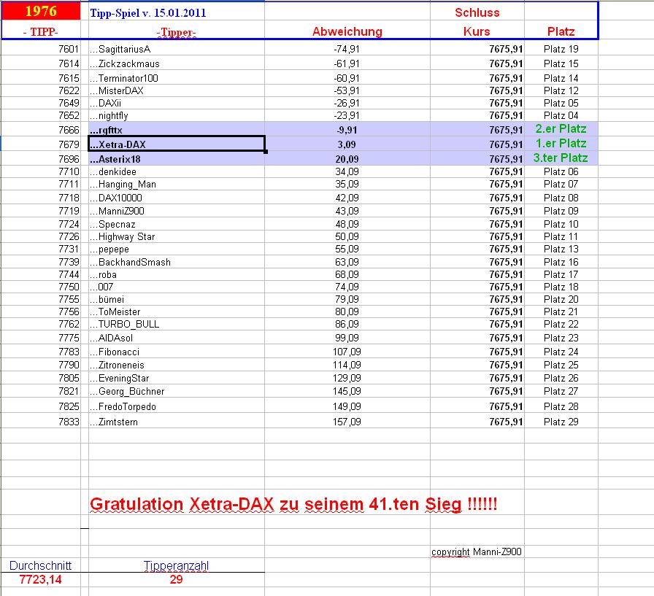The height and width of the screenshot is (596, 654).
Task: Select the Platz 19 cell
Action: click(x=561, y=49)
